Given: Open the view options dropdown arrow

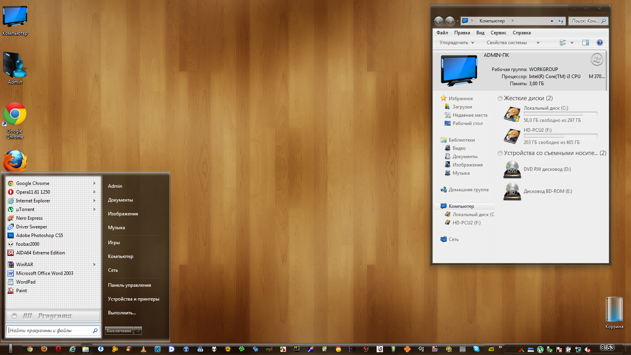Looking at the screenshot, I should (x=572, y=43).
